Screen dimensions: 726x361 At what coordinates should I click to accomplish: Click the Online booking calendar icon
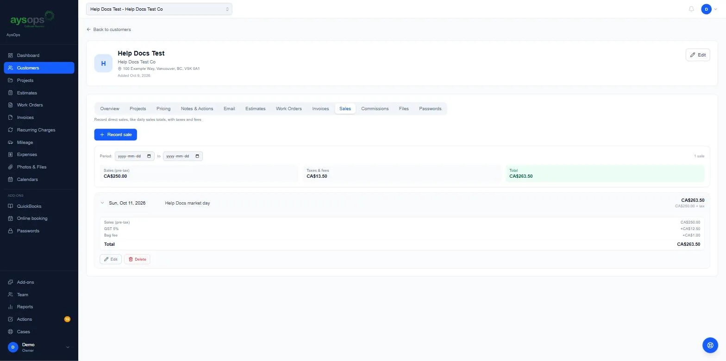pos(11,218)
